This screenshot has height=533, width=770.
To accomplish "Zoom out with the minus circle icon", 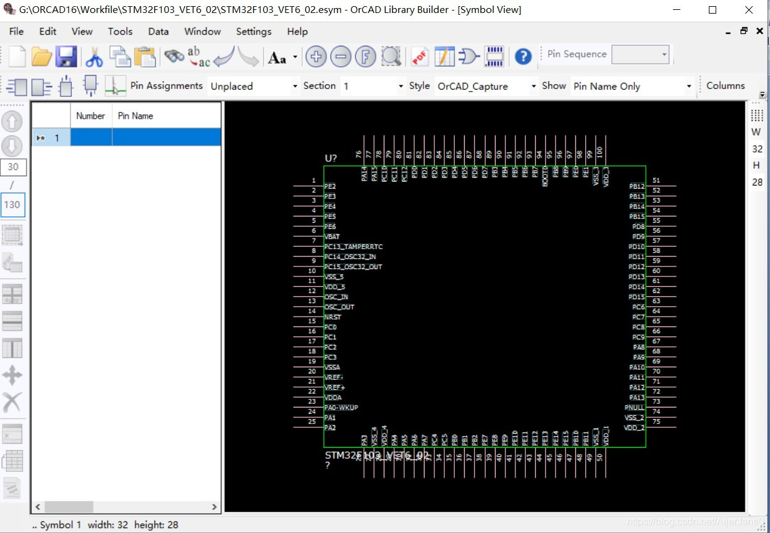I will (x=341, y=57).
